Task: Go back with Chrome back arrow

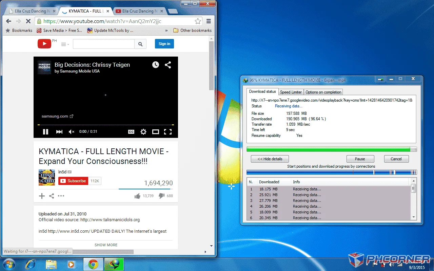Action: pyautogui.click(x=9, y=21)
